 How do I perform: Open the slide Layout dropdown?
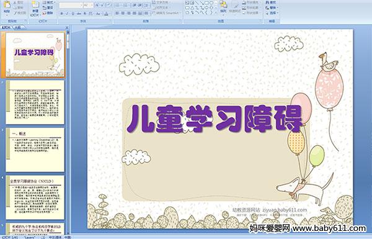48,2
